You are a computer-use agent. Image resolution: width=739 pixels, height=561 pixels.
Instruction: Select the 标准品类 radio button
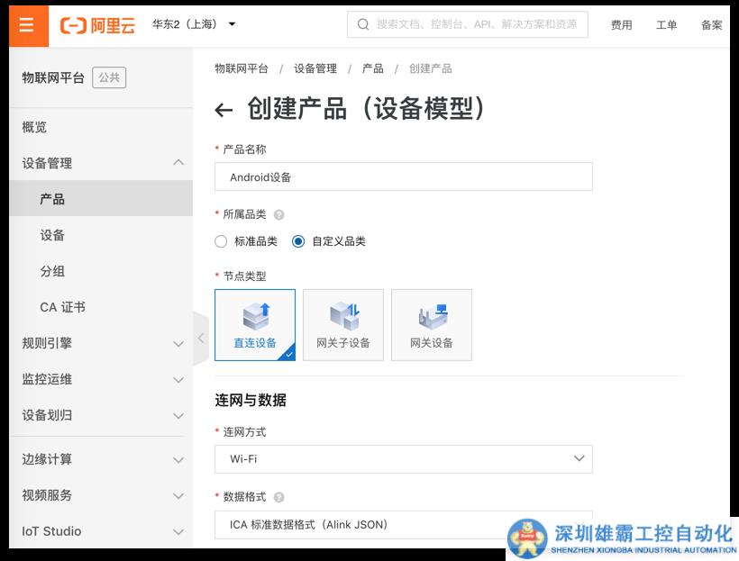[x=222, y=241]
